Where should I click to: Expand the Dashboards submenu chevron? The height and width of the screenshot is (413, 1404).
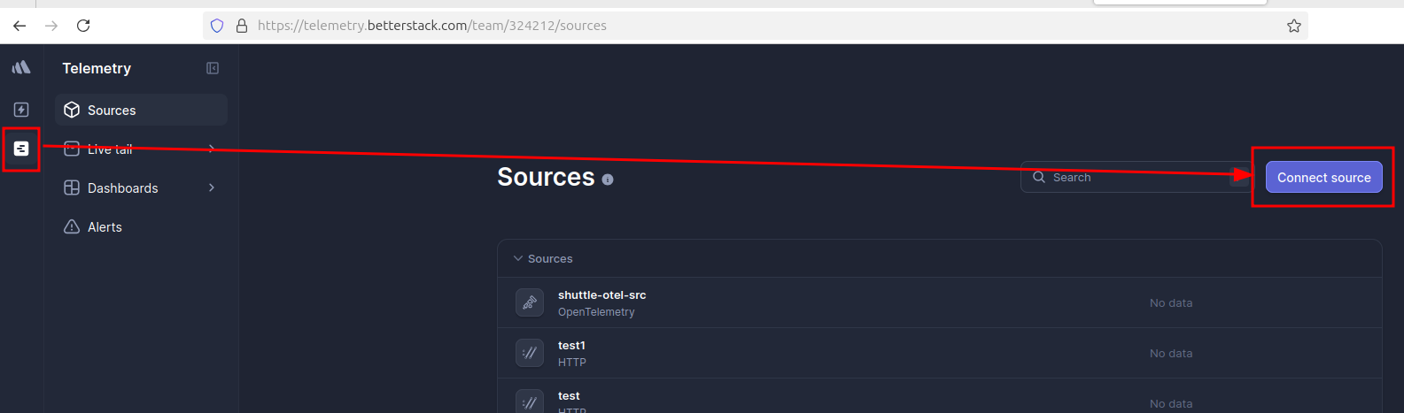click(x=212, y=187)
